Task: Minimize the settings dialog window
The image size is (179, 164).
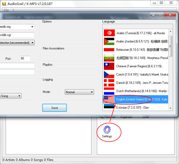Action: coord(153,15)
